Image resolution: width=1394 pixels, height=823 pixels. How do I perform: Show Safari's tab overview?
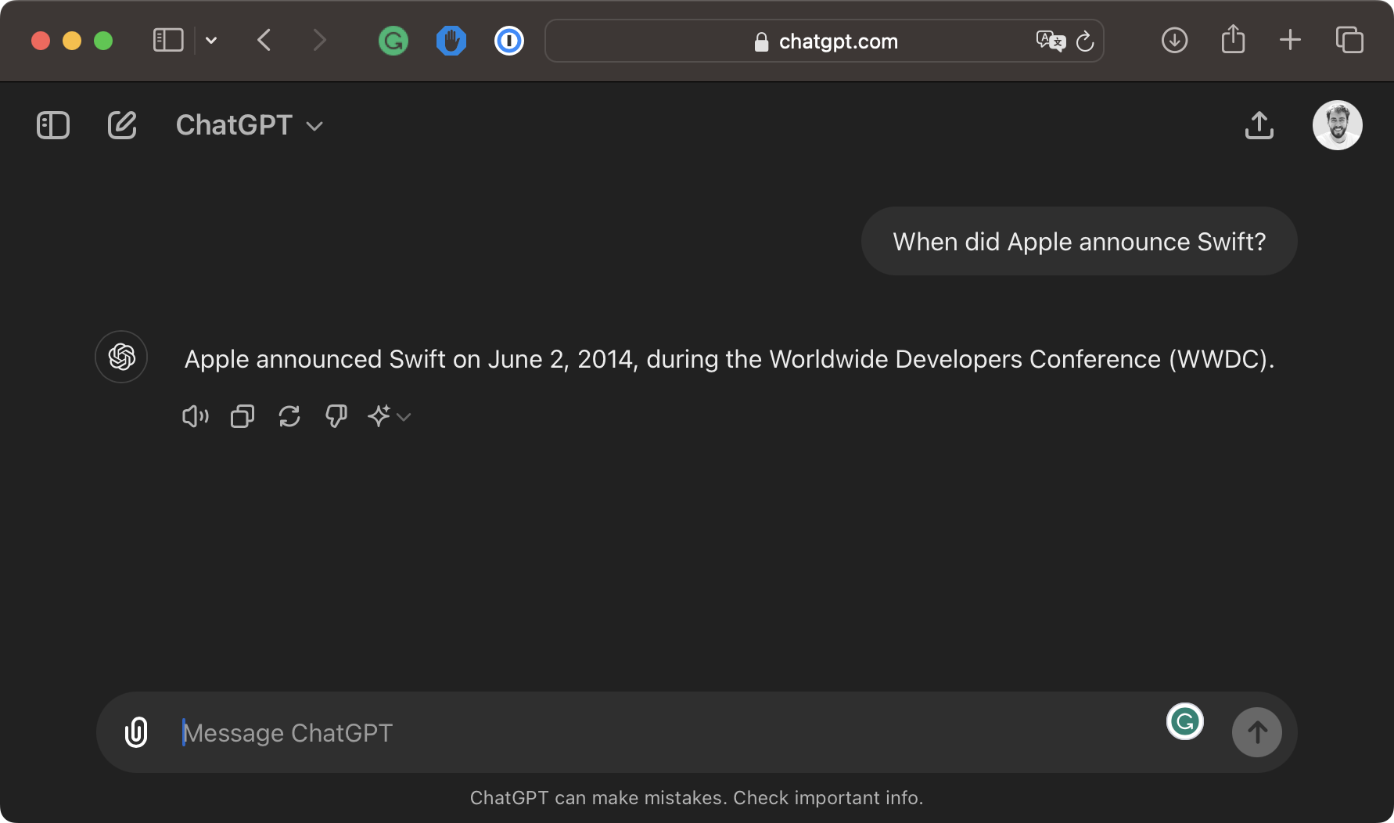[x=1349, y=41]
